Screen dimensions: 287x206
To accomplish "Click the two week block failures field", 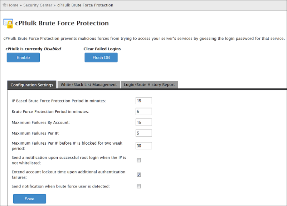I will coord(144,146).
